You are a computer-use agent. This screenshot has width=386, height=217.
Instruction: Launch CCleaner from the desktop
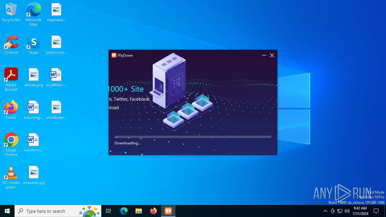point(11,45)
